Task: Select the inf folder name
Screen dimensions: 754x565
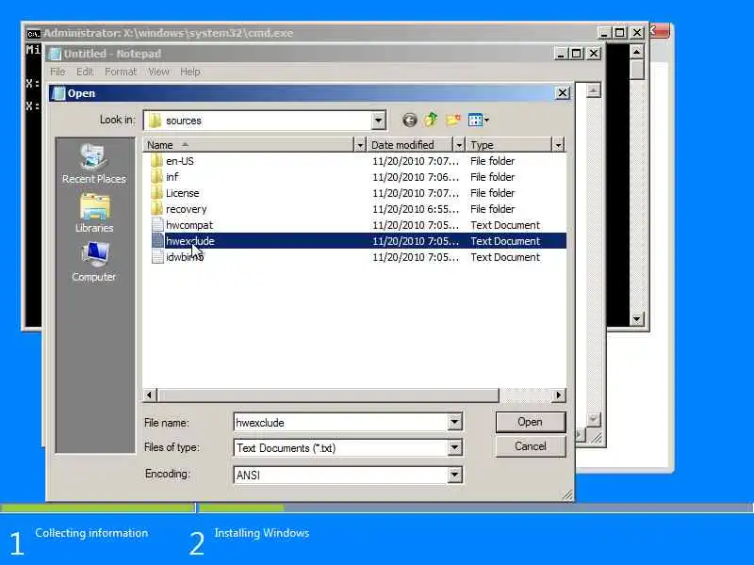Action: pos(172,177)
